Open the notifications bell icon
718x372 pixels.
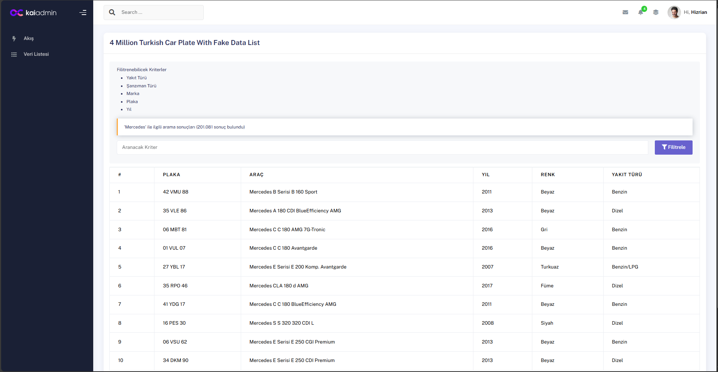641,12
